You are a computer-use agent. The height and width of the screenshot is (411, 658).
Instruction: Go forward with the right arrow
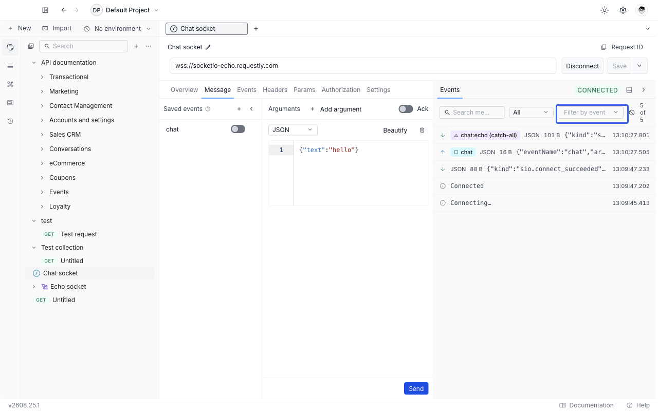point(76,10)
